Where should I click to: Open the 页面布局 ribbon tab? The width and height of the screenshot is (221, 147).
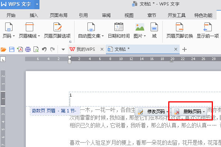tap(59, 15)
